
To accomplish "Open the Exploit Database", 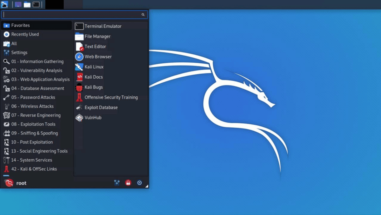I will click(x=100, y=107).
